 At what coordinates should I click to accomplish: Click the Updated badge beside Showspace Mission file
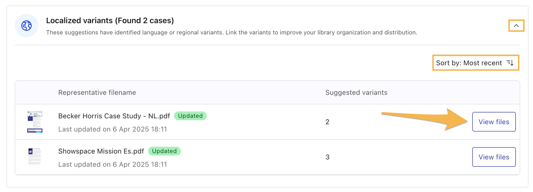(x=164, y=151)
